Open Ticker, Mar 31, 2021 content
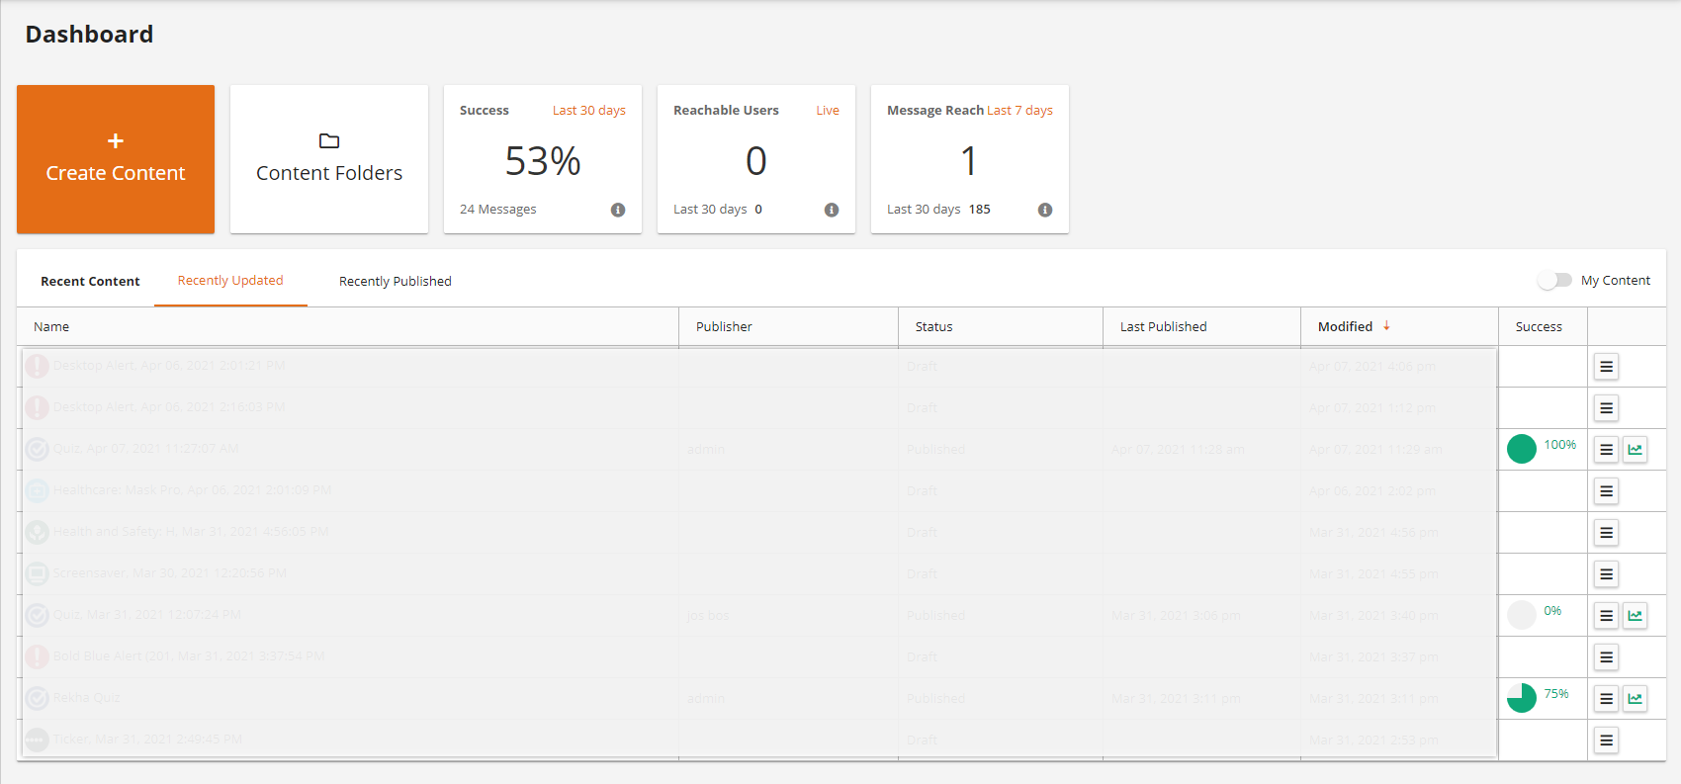 [148, 740]
